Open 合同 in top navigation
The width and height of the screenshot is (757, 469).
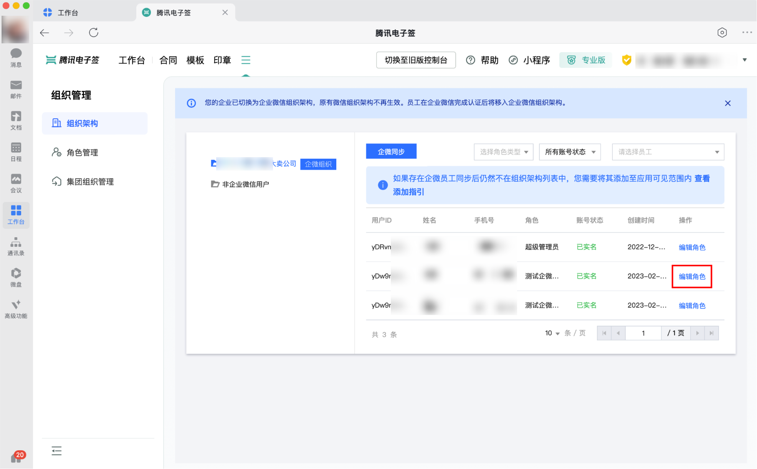(168, 60)
